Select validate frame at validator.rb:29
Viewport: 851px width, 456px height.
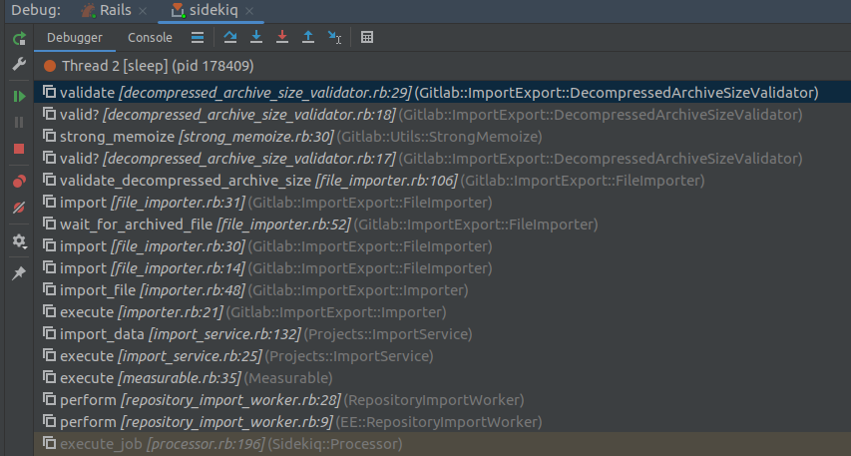(x=442, y=92)
